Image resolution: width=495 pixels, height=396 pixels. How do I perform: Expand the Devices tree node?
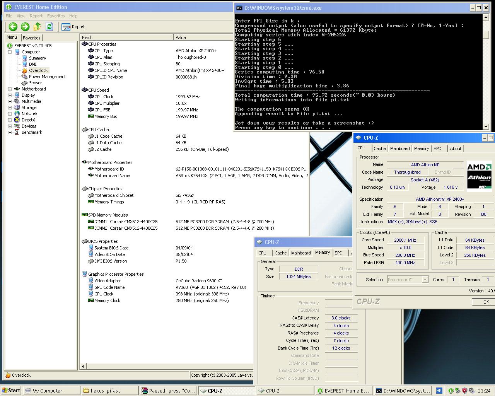(10, 126)
